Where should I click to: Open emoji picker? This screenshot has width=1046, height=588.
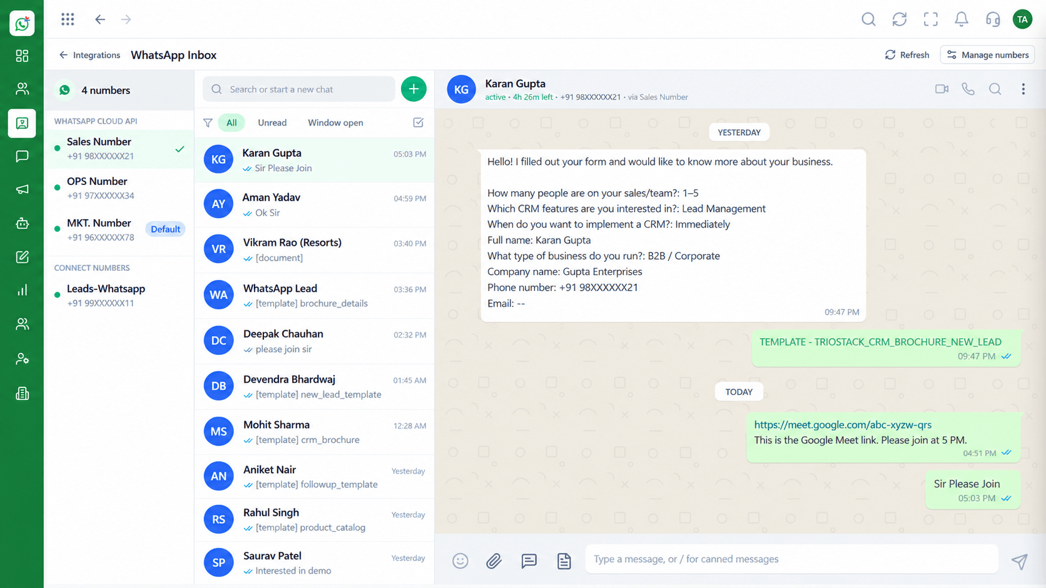460,561
